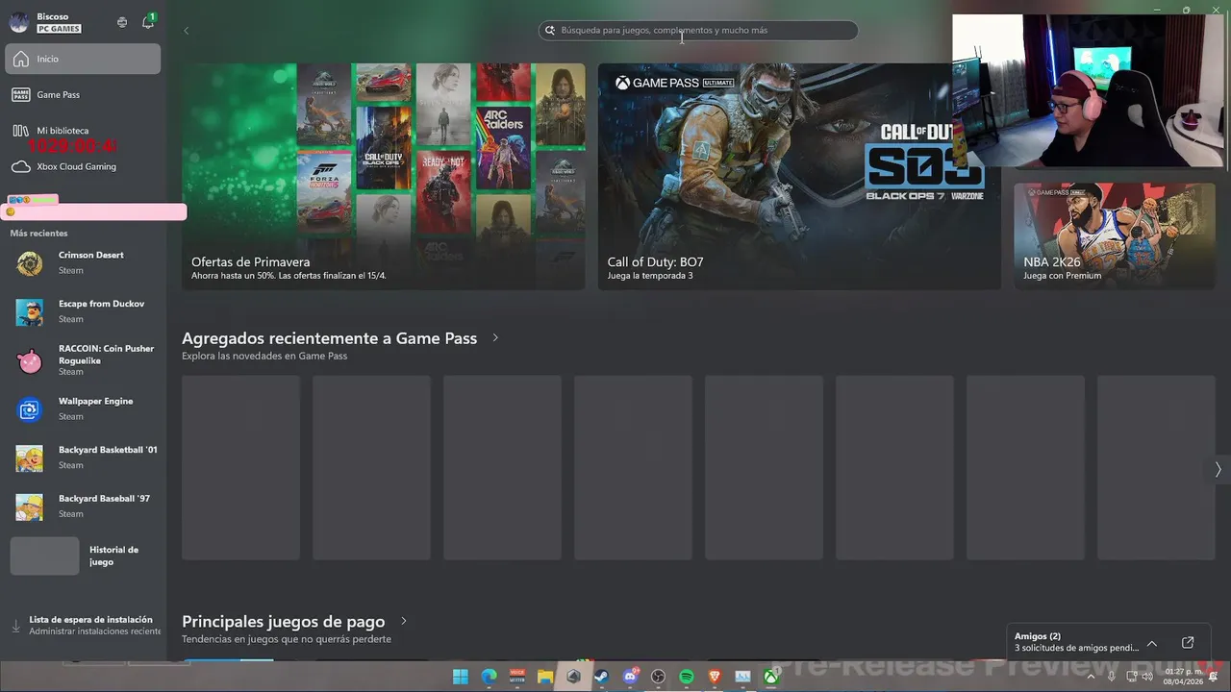Launch Crimson Desert from recent list
The height and width of the screenshot is (692, 1231).
(x=83, y=262)
